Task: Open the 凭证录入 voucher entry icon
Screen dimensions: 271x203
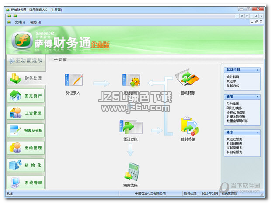Action: pyautogui.click(x=74, y=80)
